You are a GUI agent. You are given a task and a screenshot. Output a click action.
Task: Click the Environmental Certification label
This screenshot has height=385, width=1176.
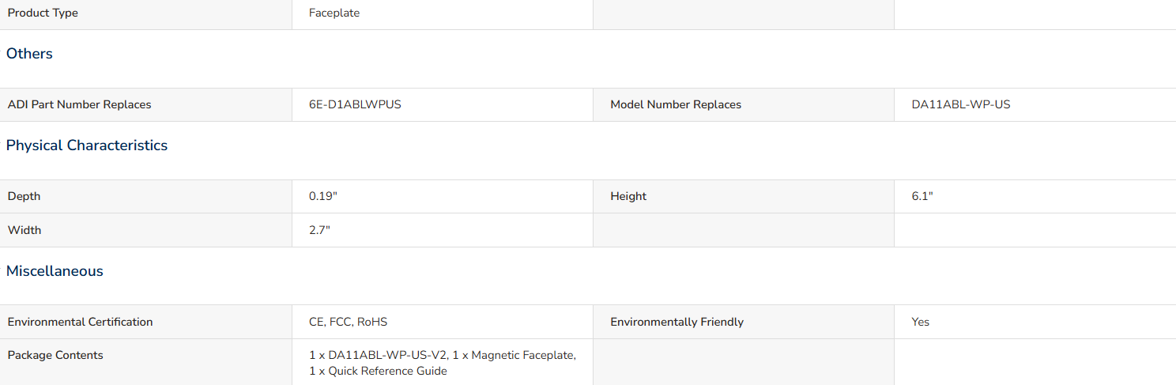click(80, 322)
